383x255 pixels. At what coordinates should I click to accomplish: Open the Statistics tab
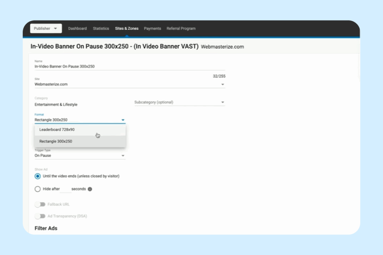point(101,28)
